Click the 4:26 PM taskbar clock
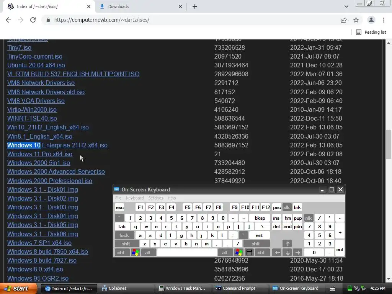 click(x=378, y=289)
